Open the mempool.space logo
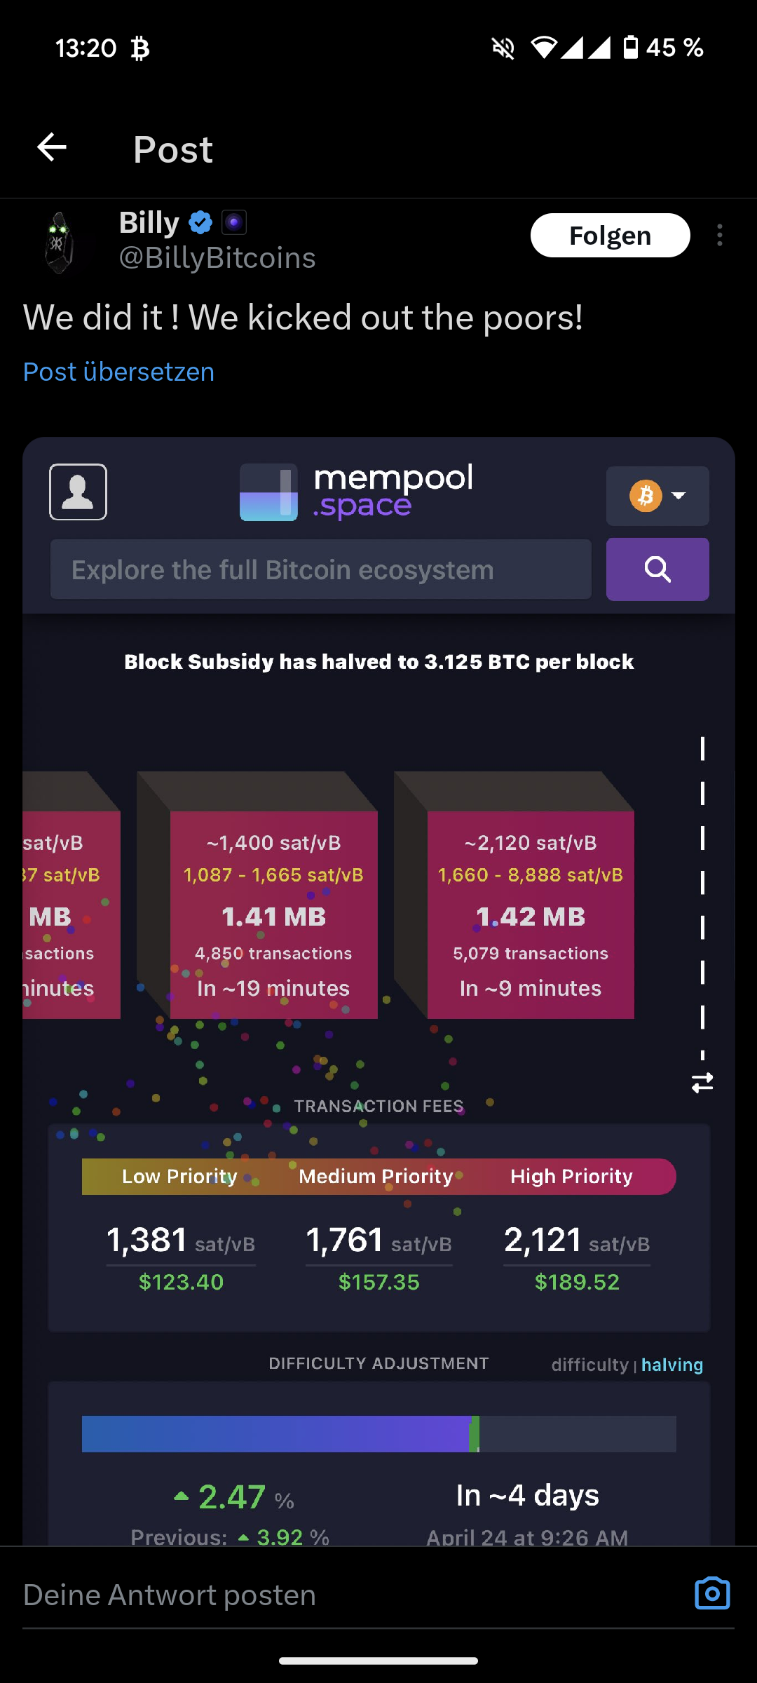Viewport: 757px width, 1683px height. click(357, 492)
